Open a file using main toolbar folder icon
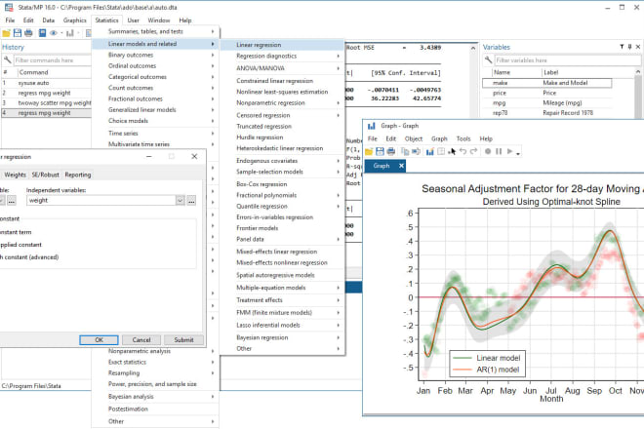Screen dimensions: 644x429 6,33
